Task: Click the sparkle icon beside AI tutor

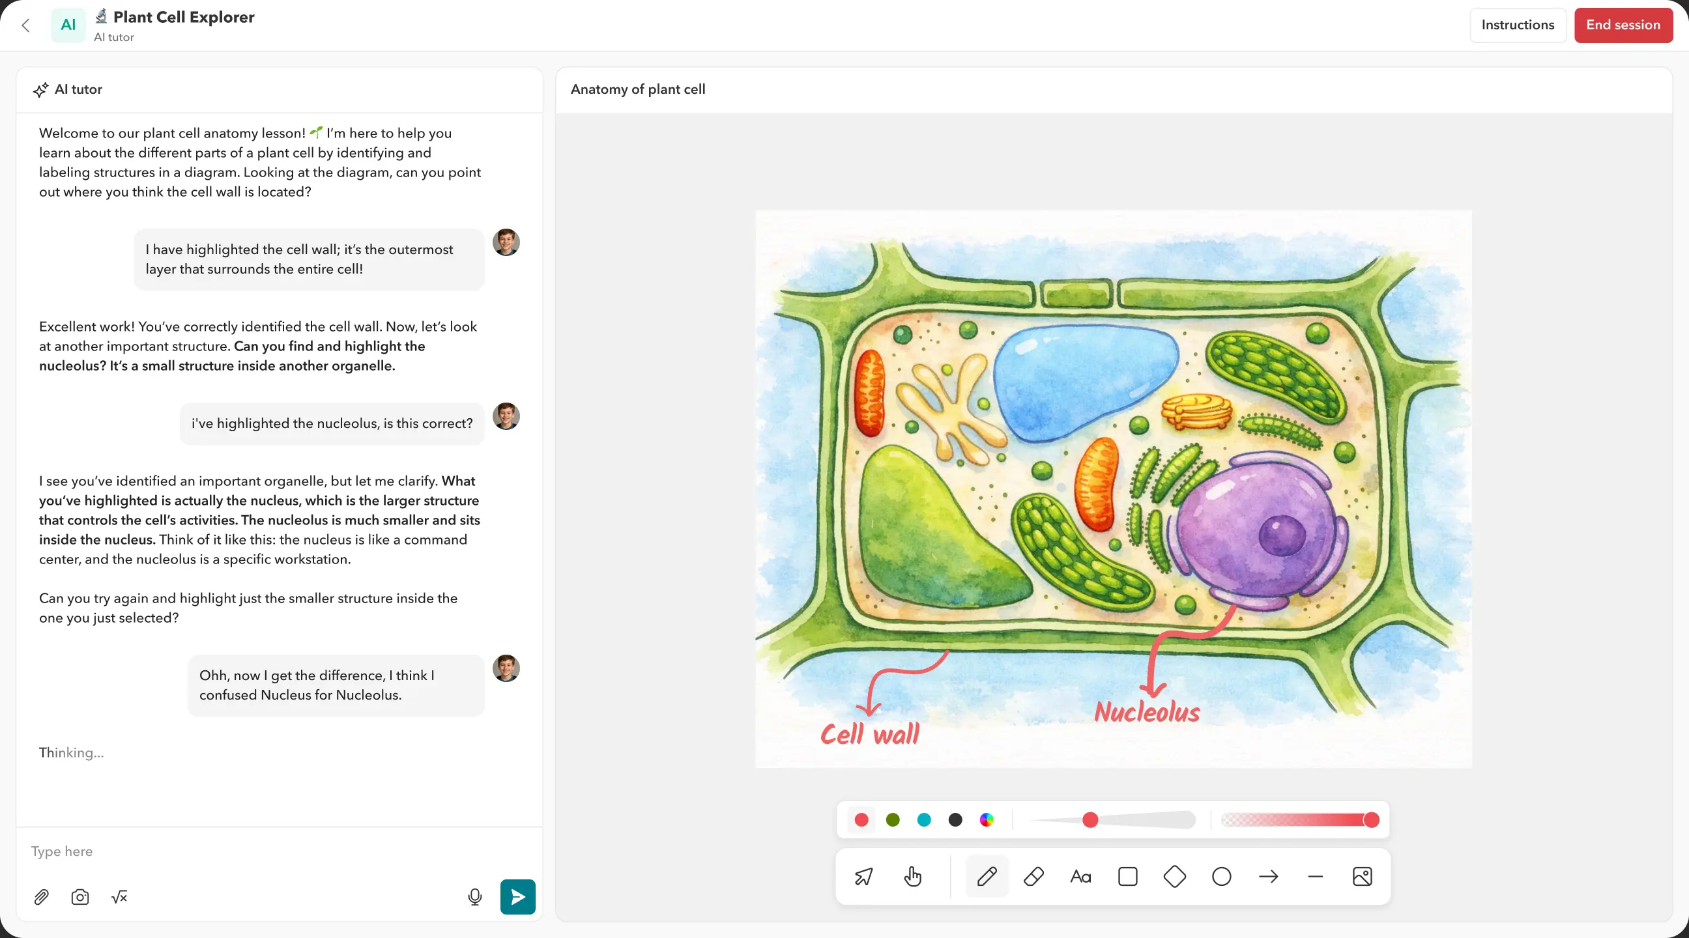Action: click(40, 90)
